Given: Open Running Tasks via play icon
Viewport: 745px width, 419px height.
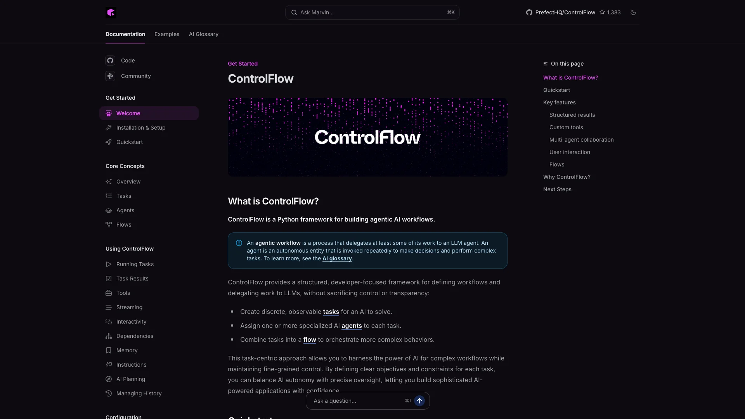Looking at the screenshot, I should [108, 264].
